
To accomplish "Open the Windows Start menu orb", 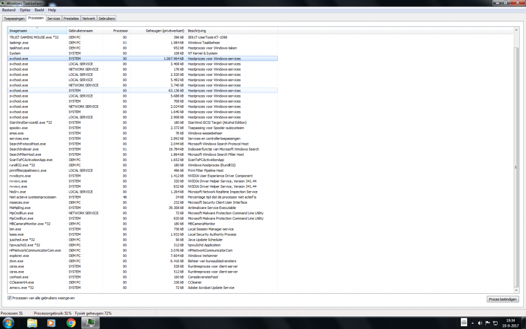I will (x=8, y=323).
